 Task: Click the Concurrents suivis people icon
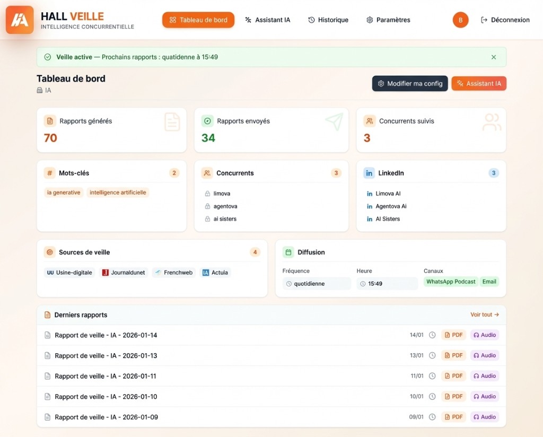tap(370, 121)
